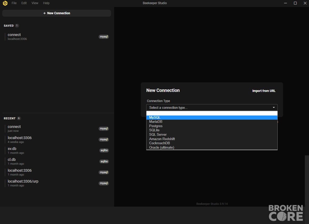Screen dimensions: 309x224
Task: Click Import from URL link
Action: click(x=264, y=91)
